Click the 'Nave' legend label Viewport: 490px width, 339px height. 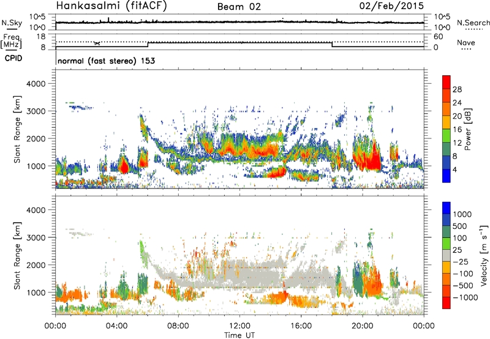pos(466,42)
